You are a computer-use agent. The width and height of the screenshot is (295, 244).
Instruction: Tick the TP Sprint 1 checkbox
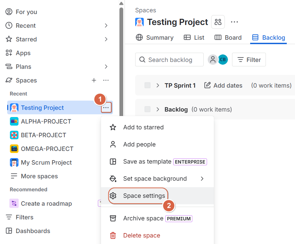coord(147,85)
